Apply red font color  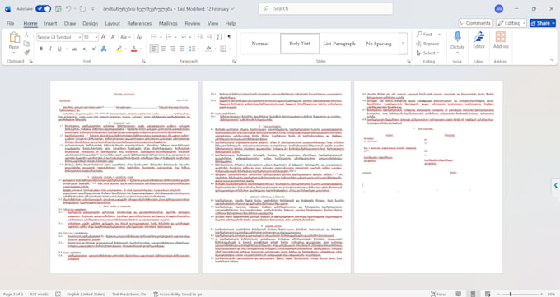pyautogui.click(x=134, y=49)
